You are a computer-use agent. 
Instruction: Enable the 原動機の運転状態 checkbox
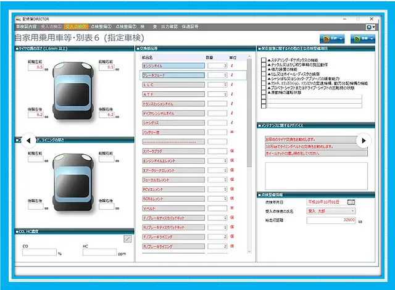[264, 91]
